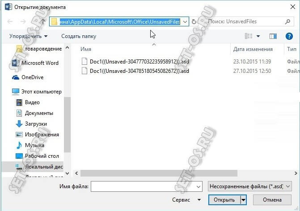Open the Видео folder
Screen dimensions: 300x211
[x=28, y=102]
